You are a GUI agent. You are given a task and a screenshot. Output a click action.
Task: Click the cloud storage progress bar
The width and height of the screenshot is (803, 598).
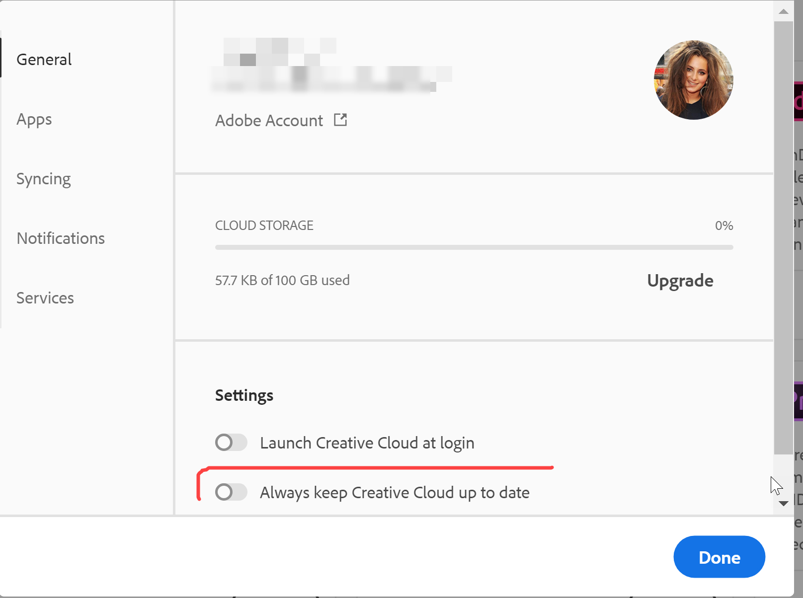coord(473,247)
